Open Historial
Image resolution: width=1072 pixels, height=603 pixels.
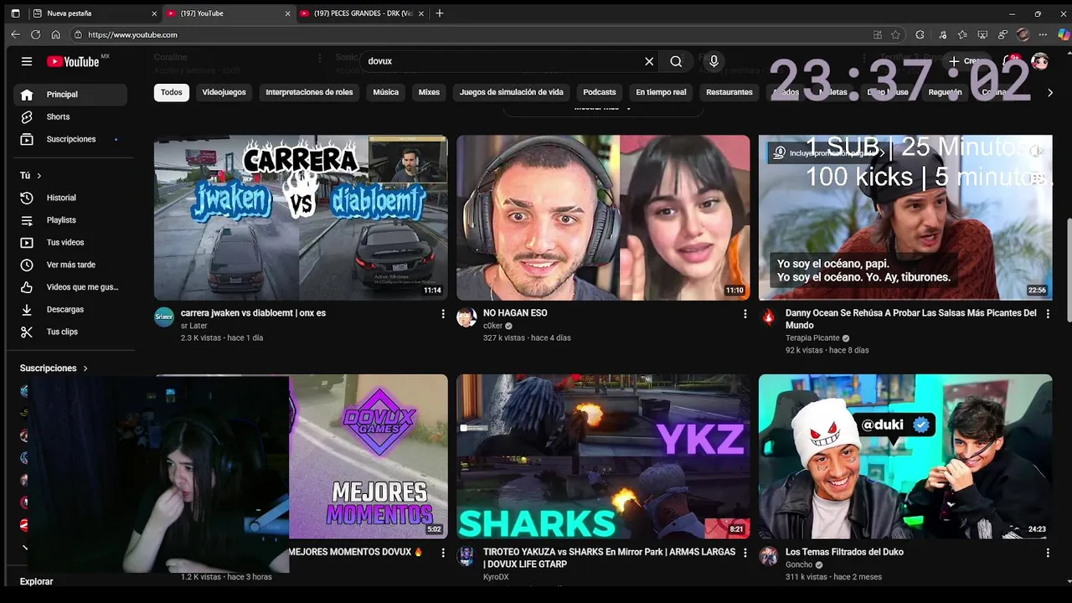coord(70,198)
